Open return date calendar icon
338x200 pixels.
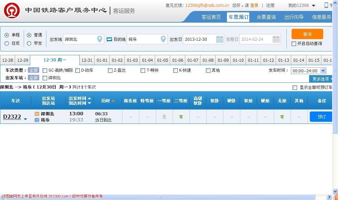click(276, 39)
